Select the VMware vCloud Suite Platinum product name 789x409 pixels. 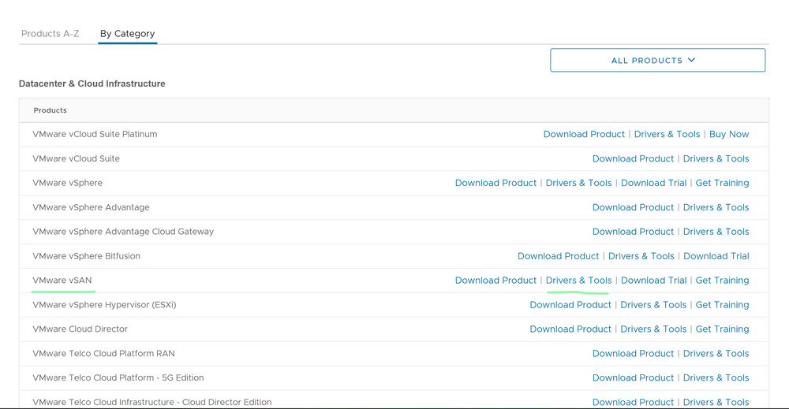pos(95,134)
